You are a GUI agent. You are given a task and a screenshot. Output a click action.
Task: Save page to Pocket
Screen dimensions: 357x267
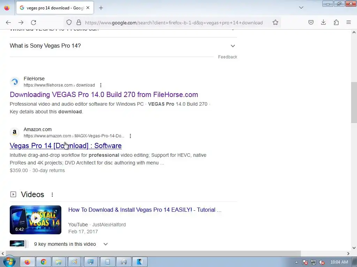coord(311,22)
